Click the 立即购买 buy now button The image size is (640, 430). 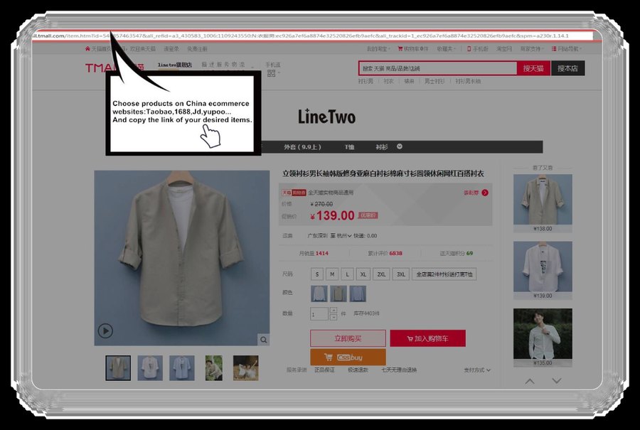(x=348, y=338)
